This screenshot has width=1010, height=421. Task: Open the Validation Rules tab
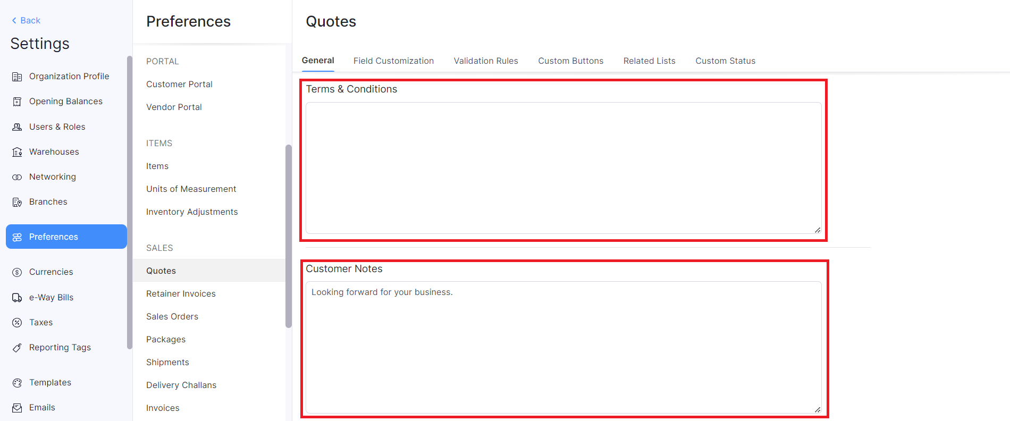click(x=485, y=61)
